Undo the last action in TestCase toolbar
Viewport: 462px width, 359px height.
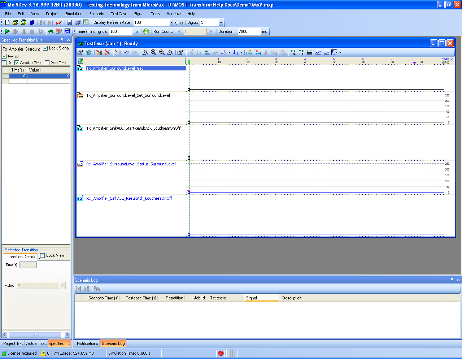click(x=126, y=52)
